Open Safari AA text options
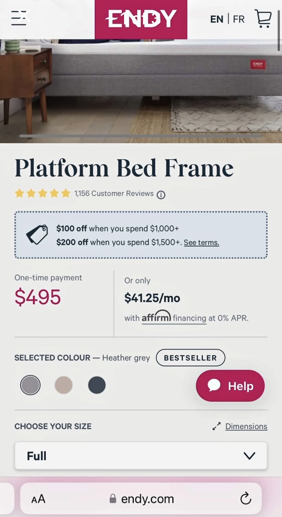 [38, 499]
